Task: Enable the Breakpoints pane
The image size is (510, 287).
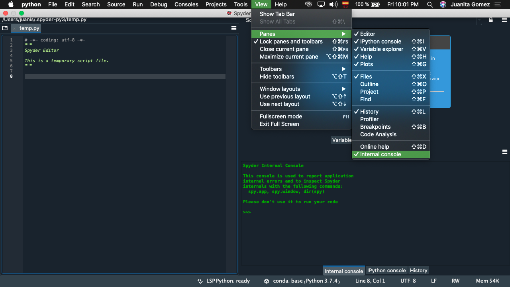Action: [391, 127]
